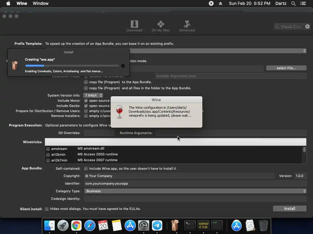Toggle Include Wine.app self-contained checkbox
The width and height of the screenshot is (313, 234).
coord(86,168)
